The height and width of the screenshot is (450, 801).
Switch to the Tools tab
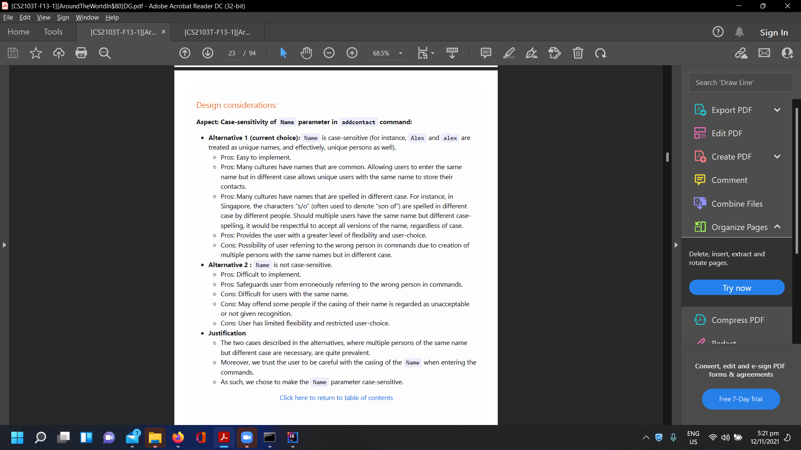[53, 32]
